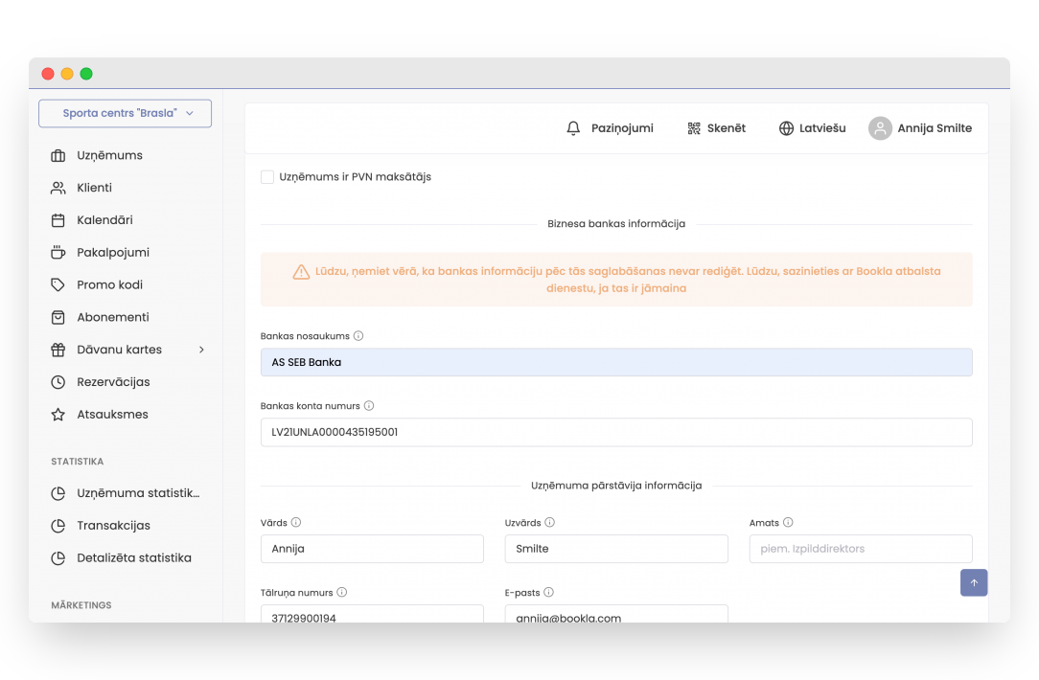
Task: Click the info icon next to Amats
Action: pyautogui.click(x=788, y=523)
